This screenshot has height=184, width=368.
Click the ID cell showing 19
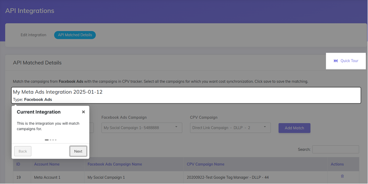pos(22,177)
